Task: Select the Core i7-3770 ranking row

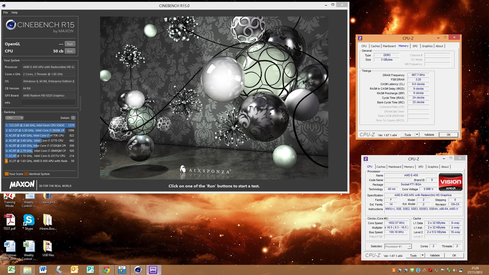Action: point(40,141)
